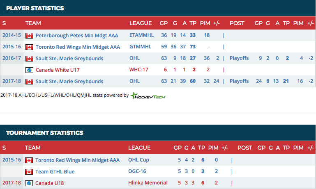316x189 pixels.
Task: Open Canada U18 team page
Action: pyautogui.click(x=50, y=183)
